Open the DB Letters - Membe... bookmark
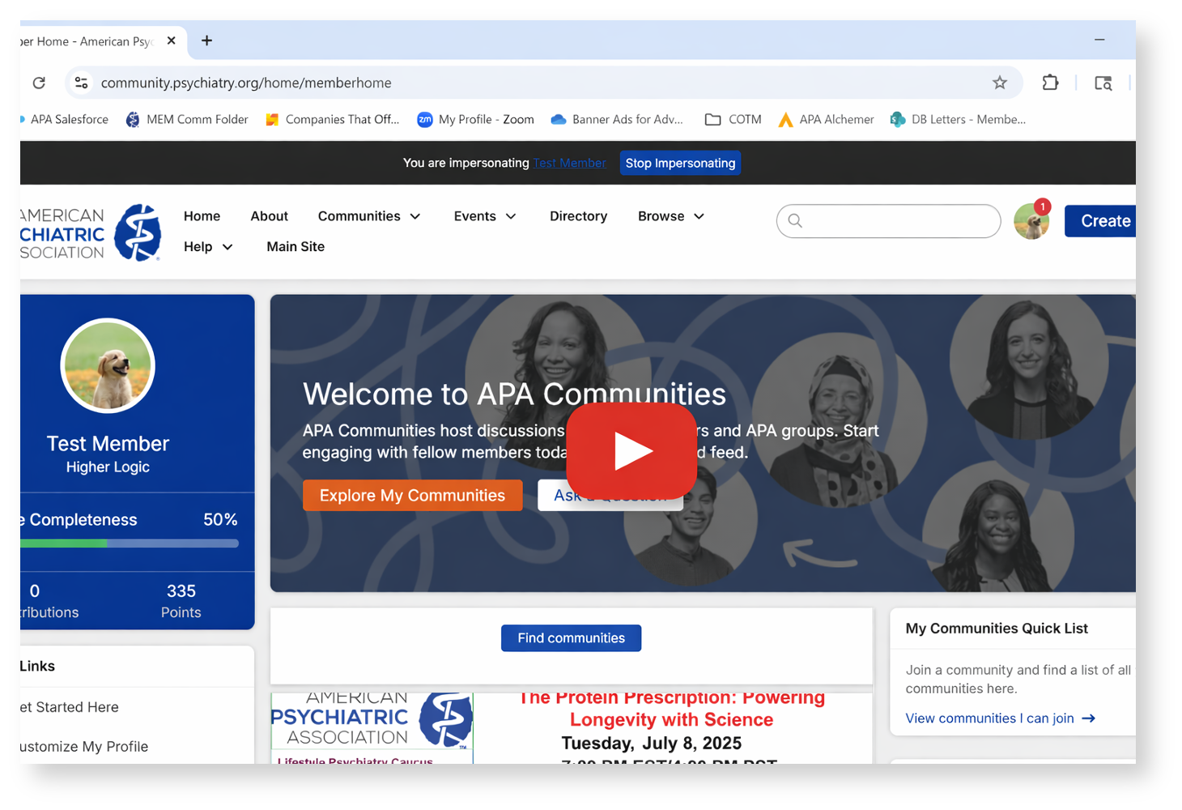Screen dimensions: 1182x810 (958, 119)
